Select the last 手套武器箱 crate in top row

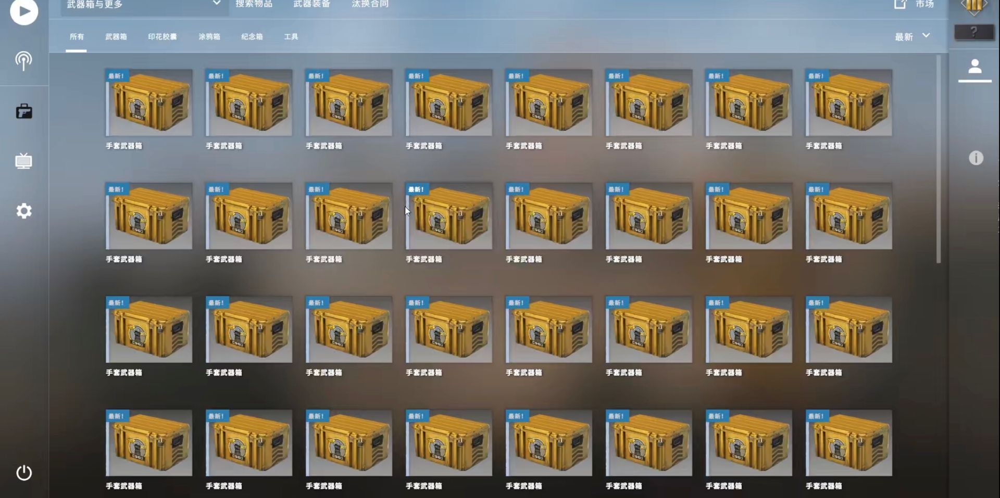click(849, 103)
